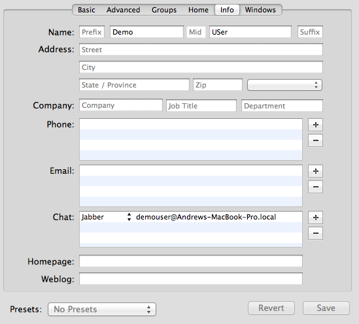Open the Home tab
Screen dimensions: 359x324
[198, 10]
